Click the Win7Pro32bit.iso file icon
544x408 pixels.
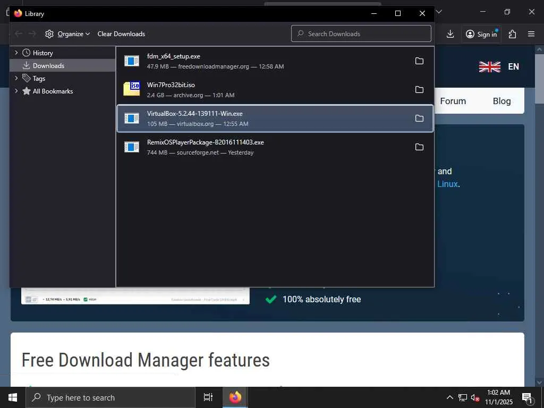pyautogui.click(x=132, y=89)
